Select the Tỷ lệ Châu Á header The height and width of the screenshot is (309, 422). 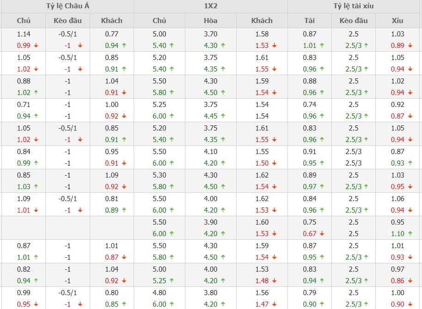tap(67, 6)
